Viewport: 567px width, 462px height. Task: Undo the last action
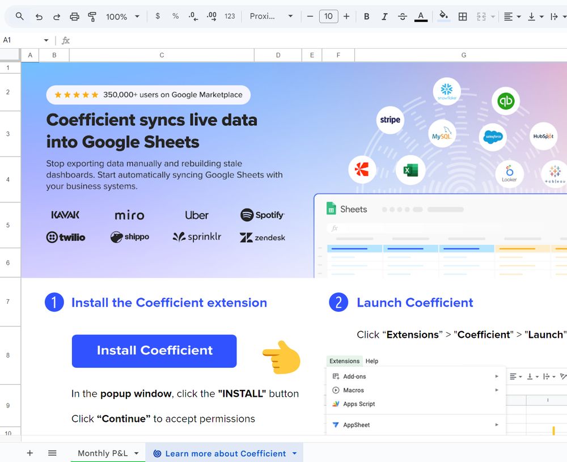(x=39, y=16)
